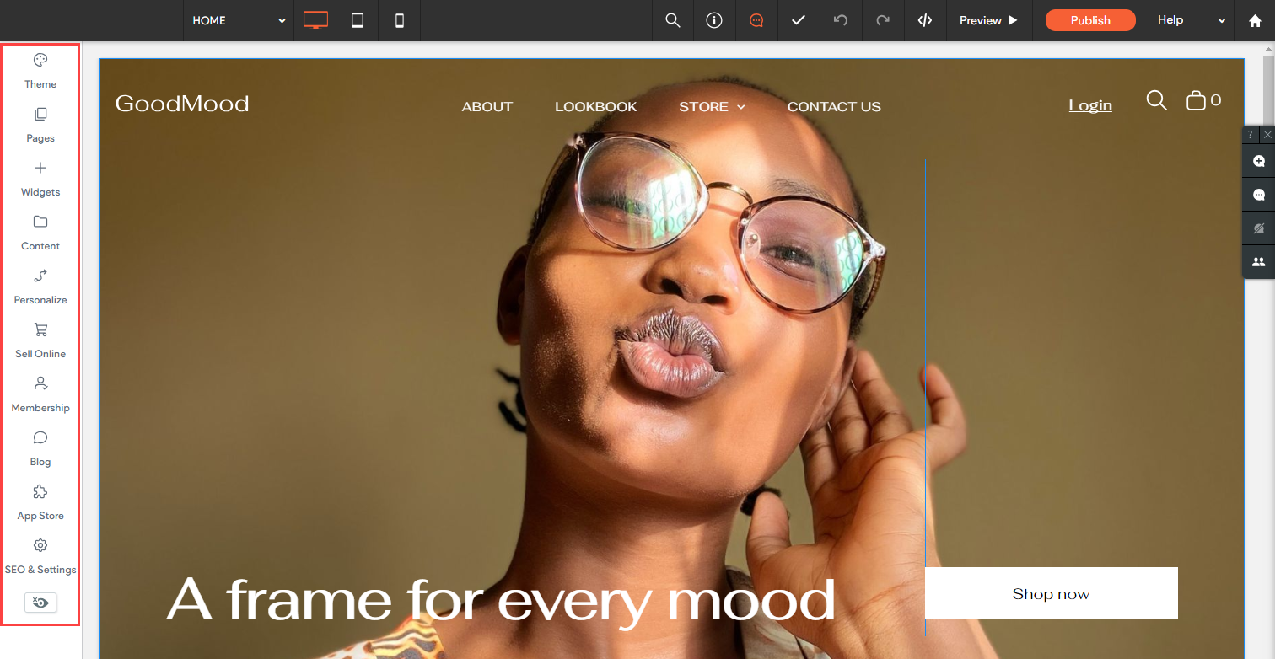Open developer mode code icon
Viewport: 1275px width, 659px height.
click(925, 20)
